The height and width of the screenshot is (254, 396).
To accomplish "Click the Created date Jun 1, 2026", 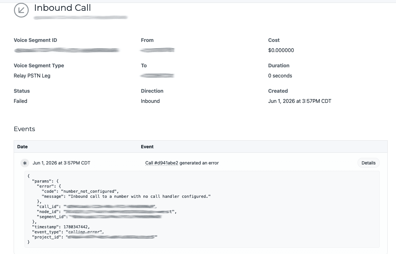I will (300, 101).
